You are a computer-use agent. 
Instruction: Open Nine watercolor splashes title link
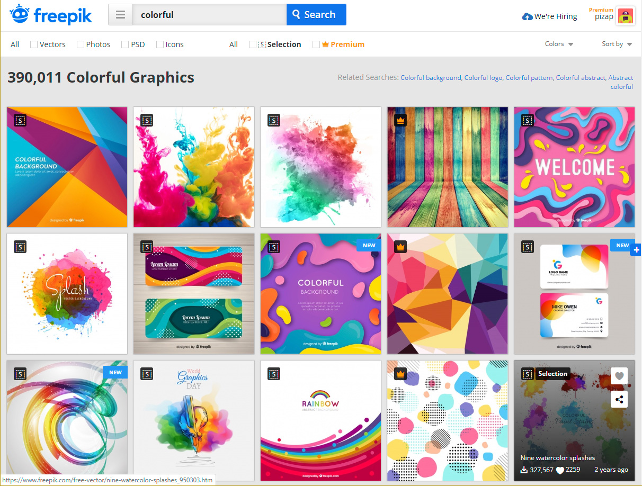tap(558, 458)
